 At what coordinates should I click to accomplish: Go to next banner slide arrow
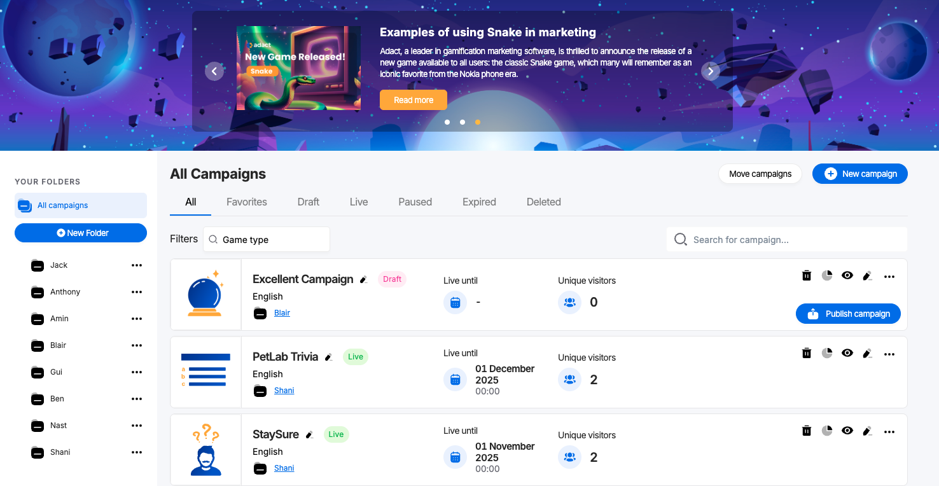click(711, 71)
